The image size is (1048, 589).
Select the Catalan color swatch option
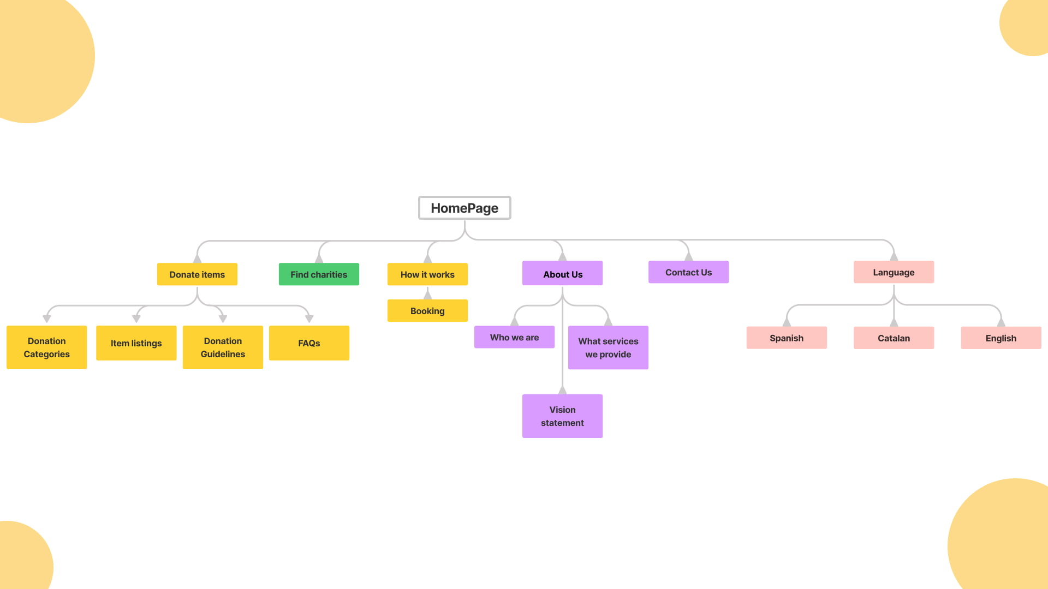(893, 337)
